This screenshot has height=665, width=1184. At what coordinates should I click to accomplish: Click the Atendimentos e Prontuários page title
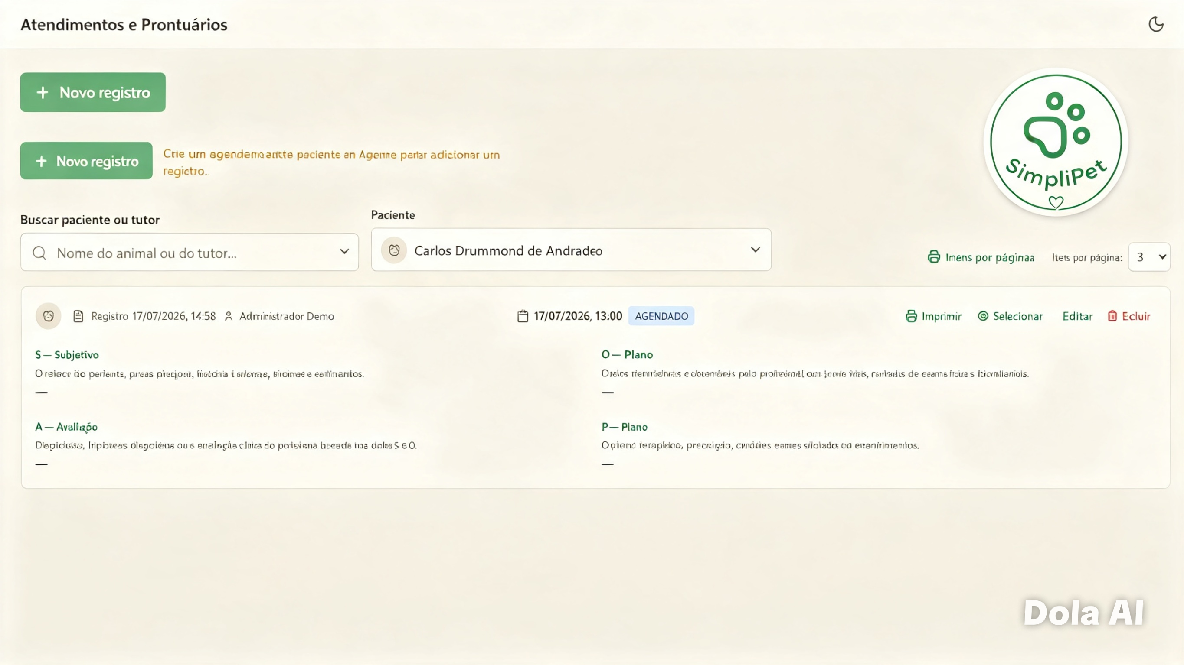[124, 24]
